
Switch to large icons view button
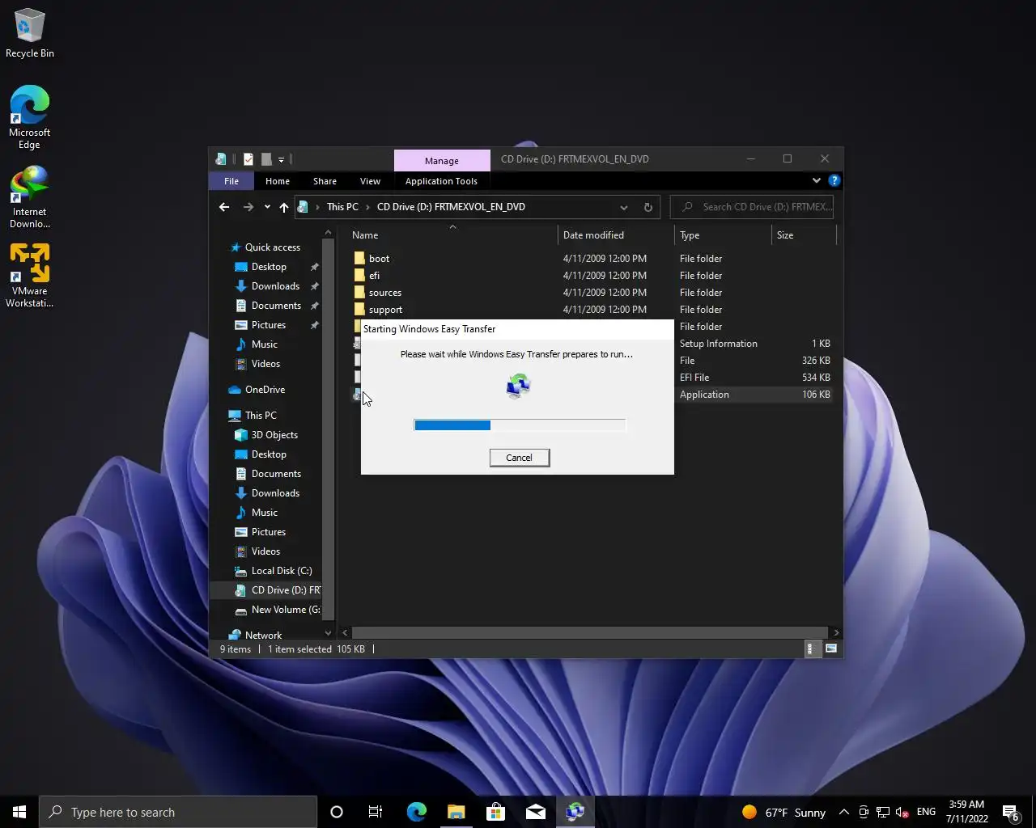831,648
